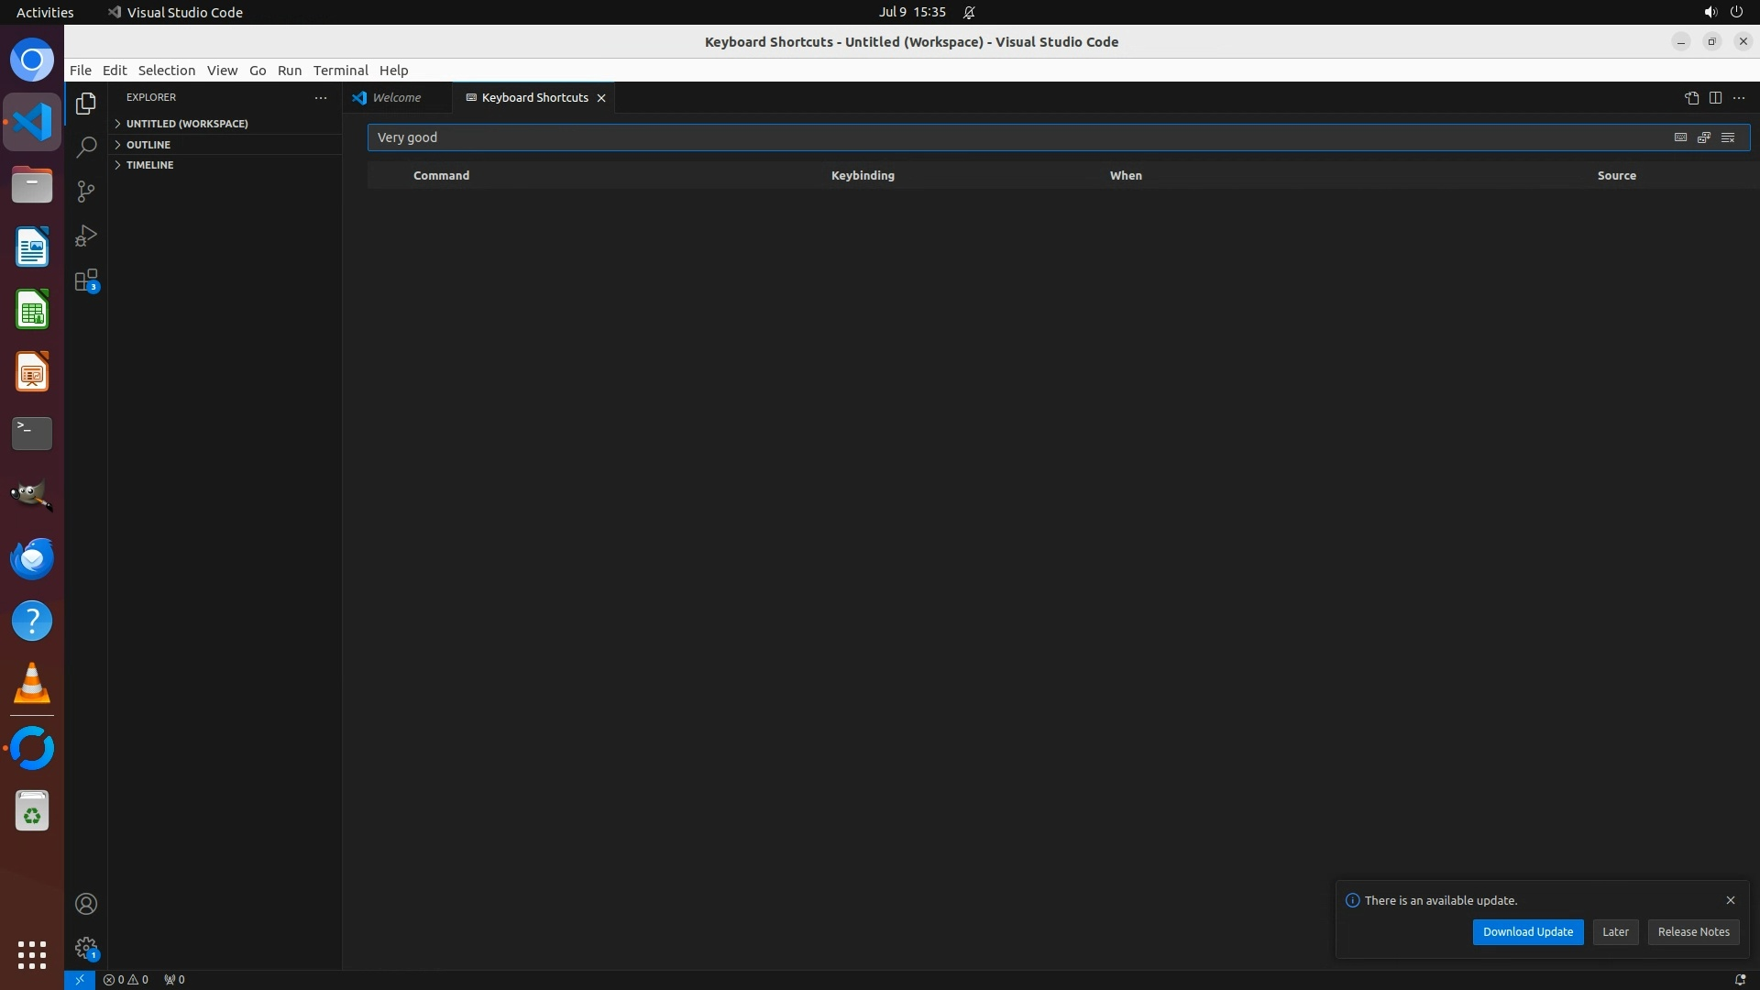Viewport: 1760px width, 990px height.
Task: Expand the Untitled (Workspace) section
Action: (x=187, y=124)
